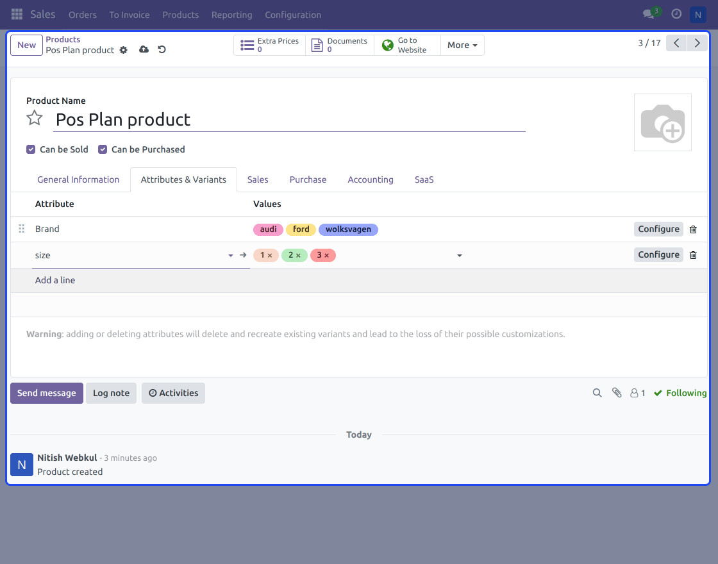Attach files with the paperclip icon
This screenshot has width=718, height=564.
(x=617, y=393)
